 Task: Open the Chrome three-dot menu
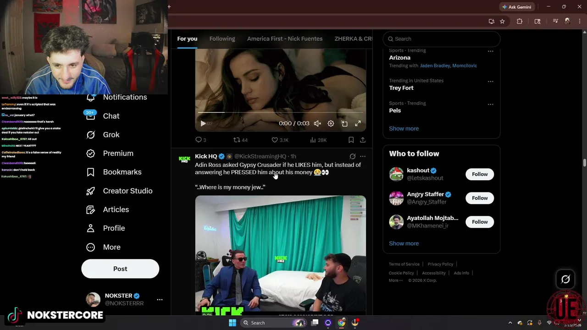[x=579, y=21]
